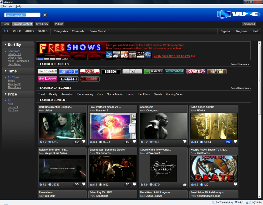Collapse the Sort By section
Screen dimensions: 263x205
point(6,45)
